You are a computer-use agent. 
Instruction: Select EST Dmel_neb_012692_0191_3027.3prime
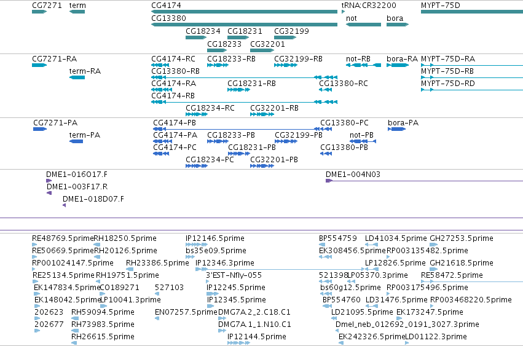coord(337,330)
